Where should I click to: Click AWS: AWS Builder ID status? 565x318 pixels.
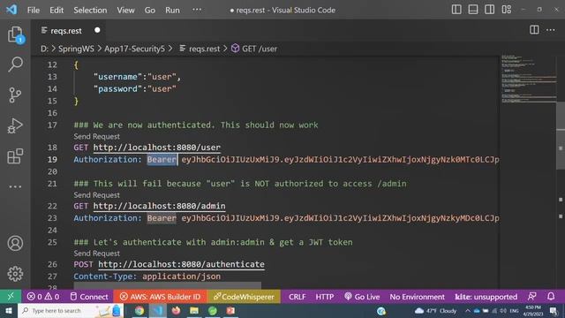coord(160,297)
